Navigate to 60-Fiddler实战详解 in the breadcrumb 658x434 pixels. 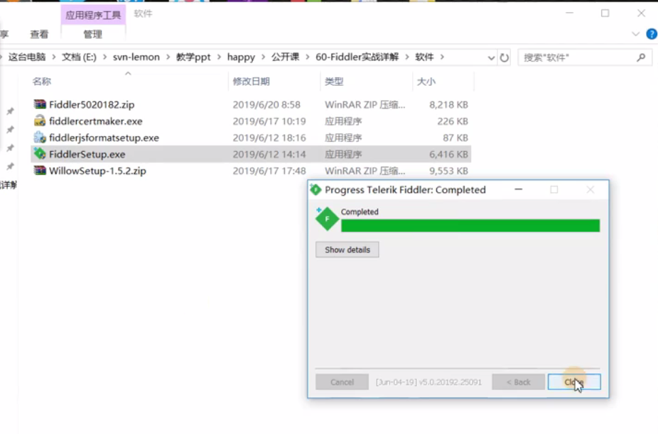pos(357,57)
